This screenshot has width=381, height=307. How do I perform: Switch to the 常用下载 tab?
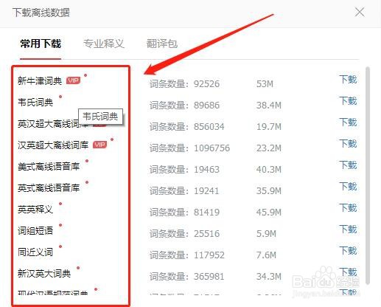pyautogui.click(x=41, y=44)
